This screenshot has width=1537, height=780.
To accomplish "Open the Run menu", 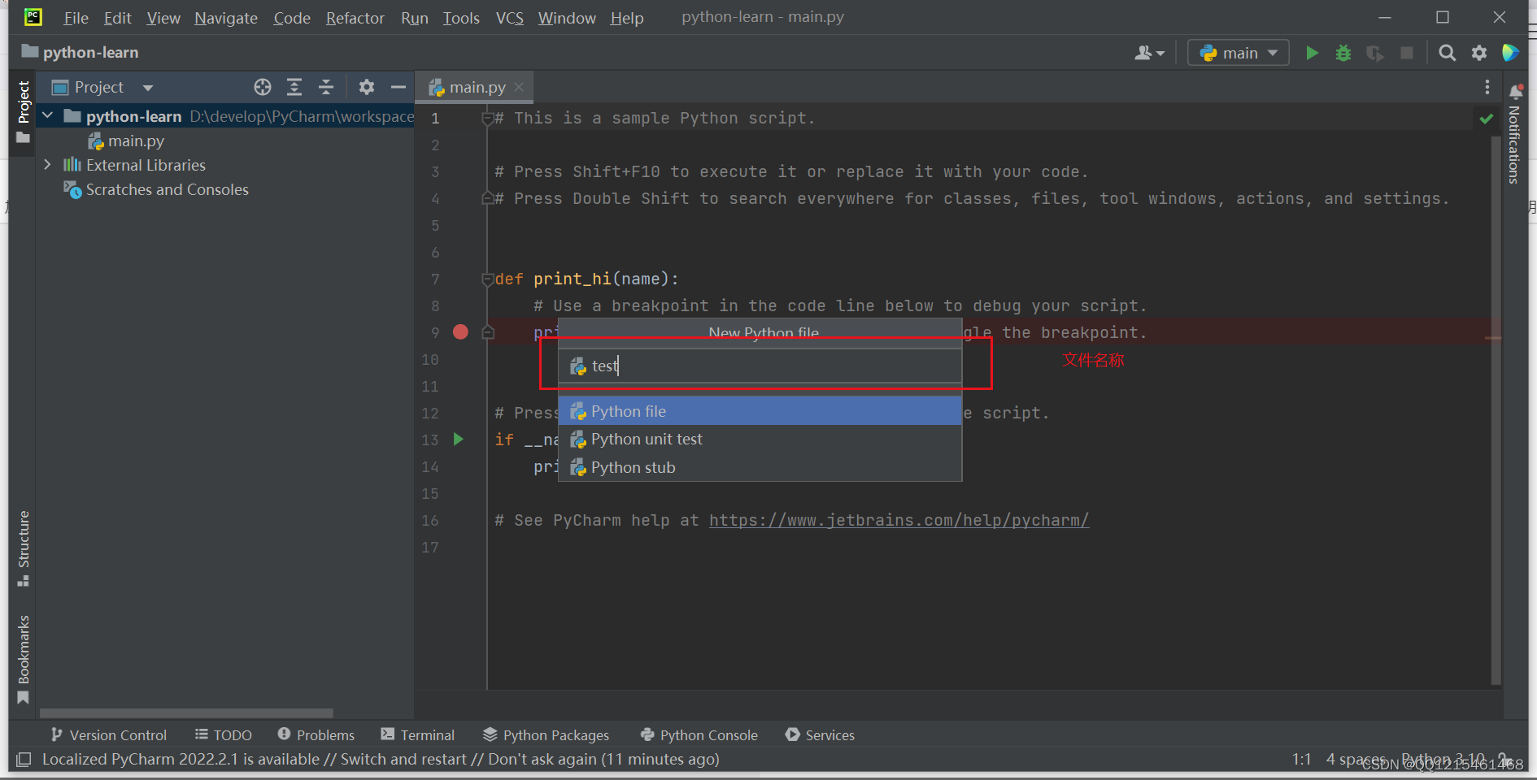I will point(415,18).
